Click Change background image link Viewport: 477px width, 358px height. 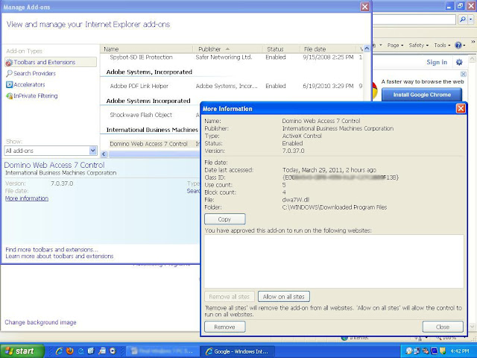pyautogui.click(x=40, y=322)
